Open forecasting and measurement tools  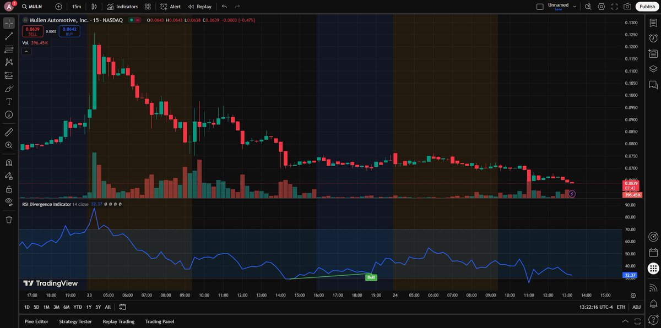click(x=9, y=75)
